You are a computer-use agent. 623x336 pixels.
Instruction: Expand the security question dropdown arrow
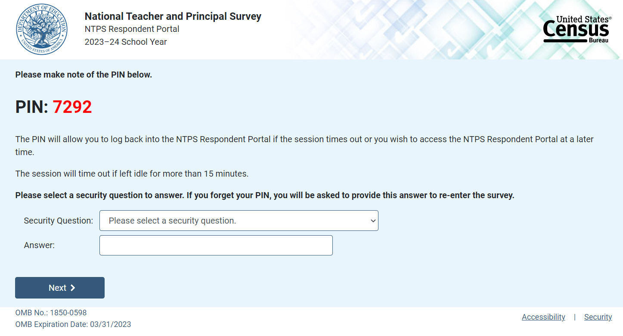coord(373,221)
